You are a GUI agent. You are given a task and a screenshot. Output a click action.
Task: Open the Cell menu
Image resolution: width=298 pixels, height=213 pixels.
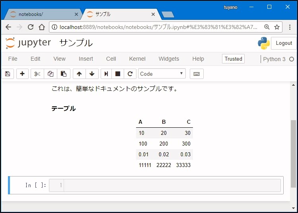coord(111,59)
